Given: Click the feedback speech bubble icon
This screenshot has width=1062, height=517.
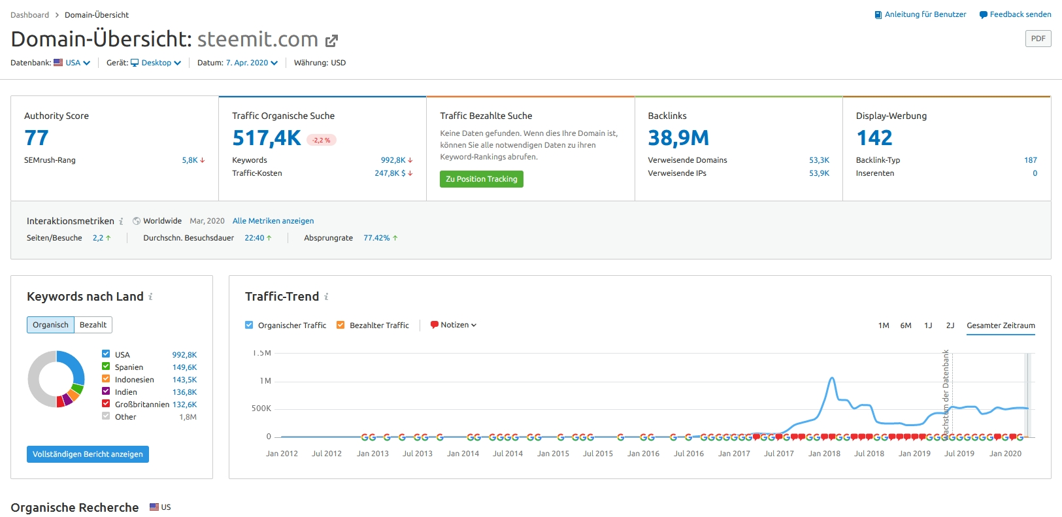Looking at the screenshot, I should 984,15.
